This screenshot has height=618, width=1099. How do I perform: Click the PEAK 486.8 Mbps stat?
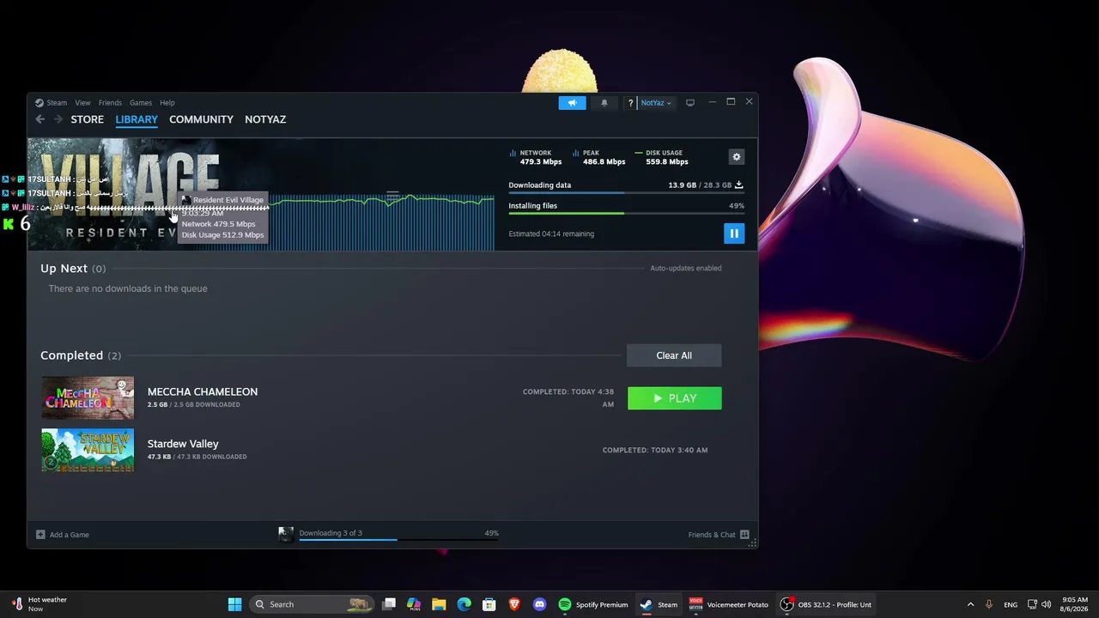(x=599, y=157)
